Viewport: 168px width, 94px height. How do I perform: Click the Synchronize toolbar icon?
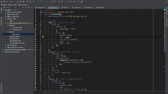click(x=8, y=2)
